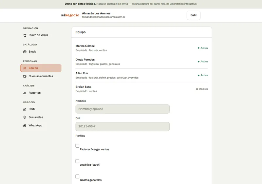This screenshot has height=184, width=262.
Task: Click the Activa status of Marina Gómez
Action: coord(203,48)
